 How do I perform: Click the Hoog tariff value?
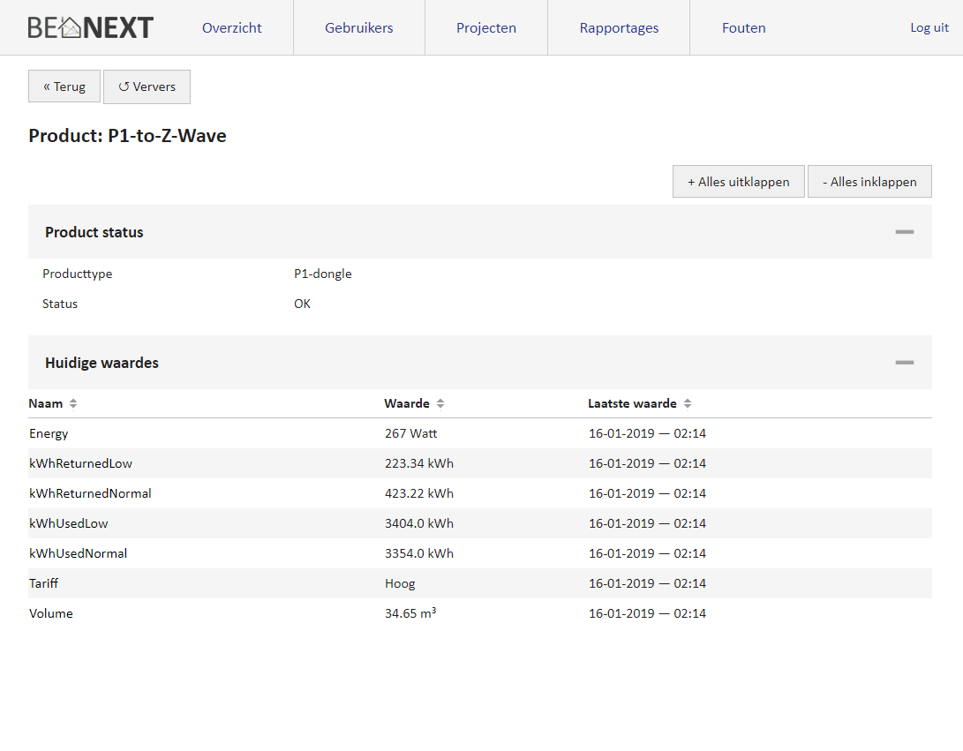pyautogui.click(x=400, y=584)
